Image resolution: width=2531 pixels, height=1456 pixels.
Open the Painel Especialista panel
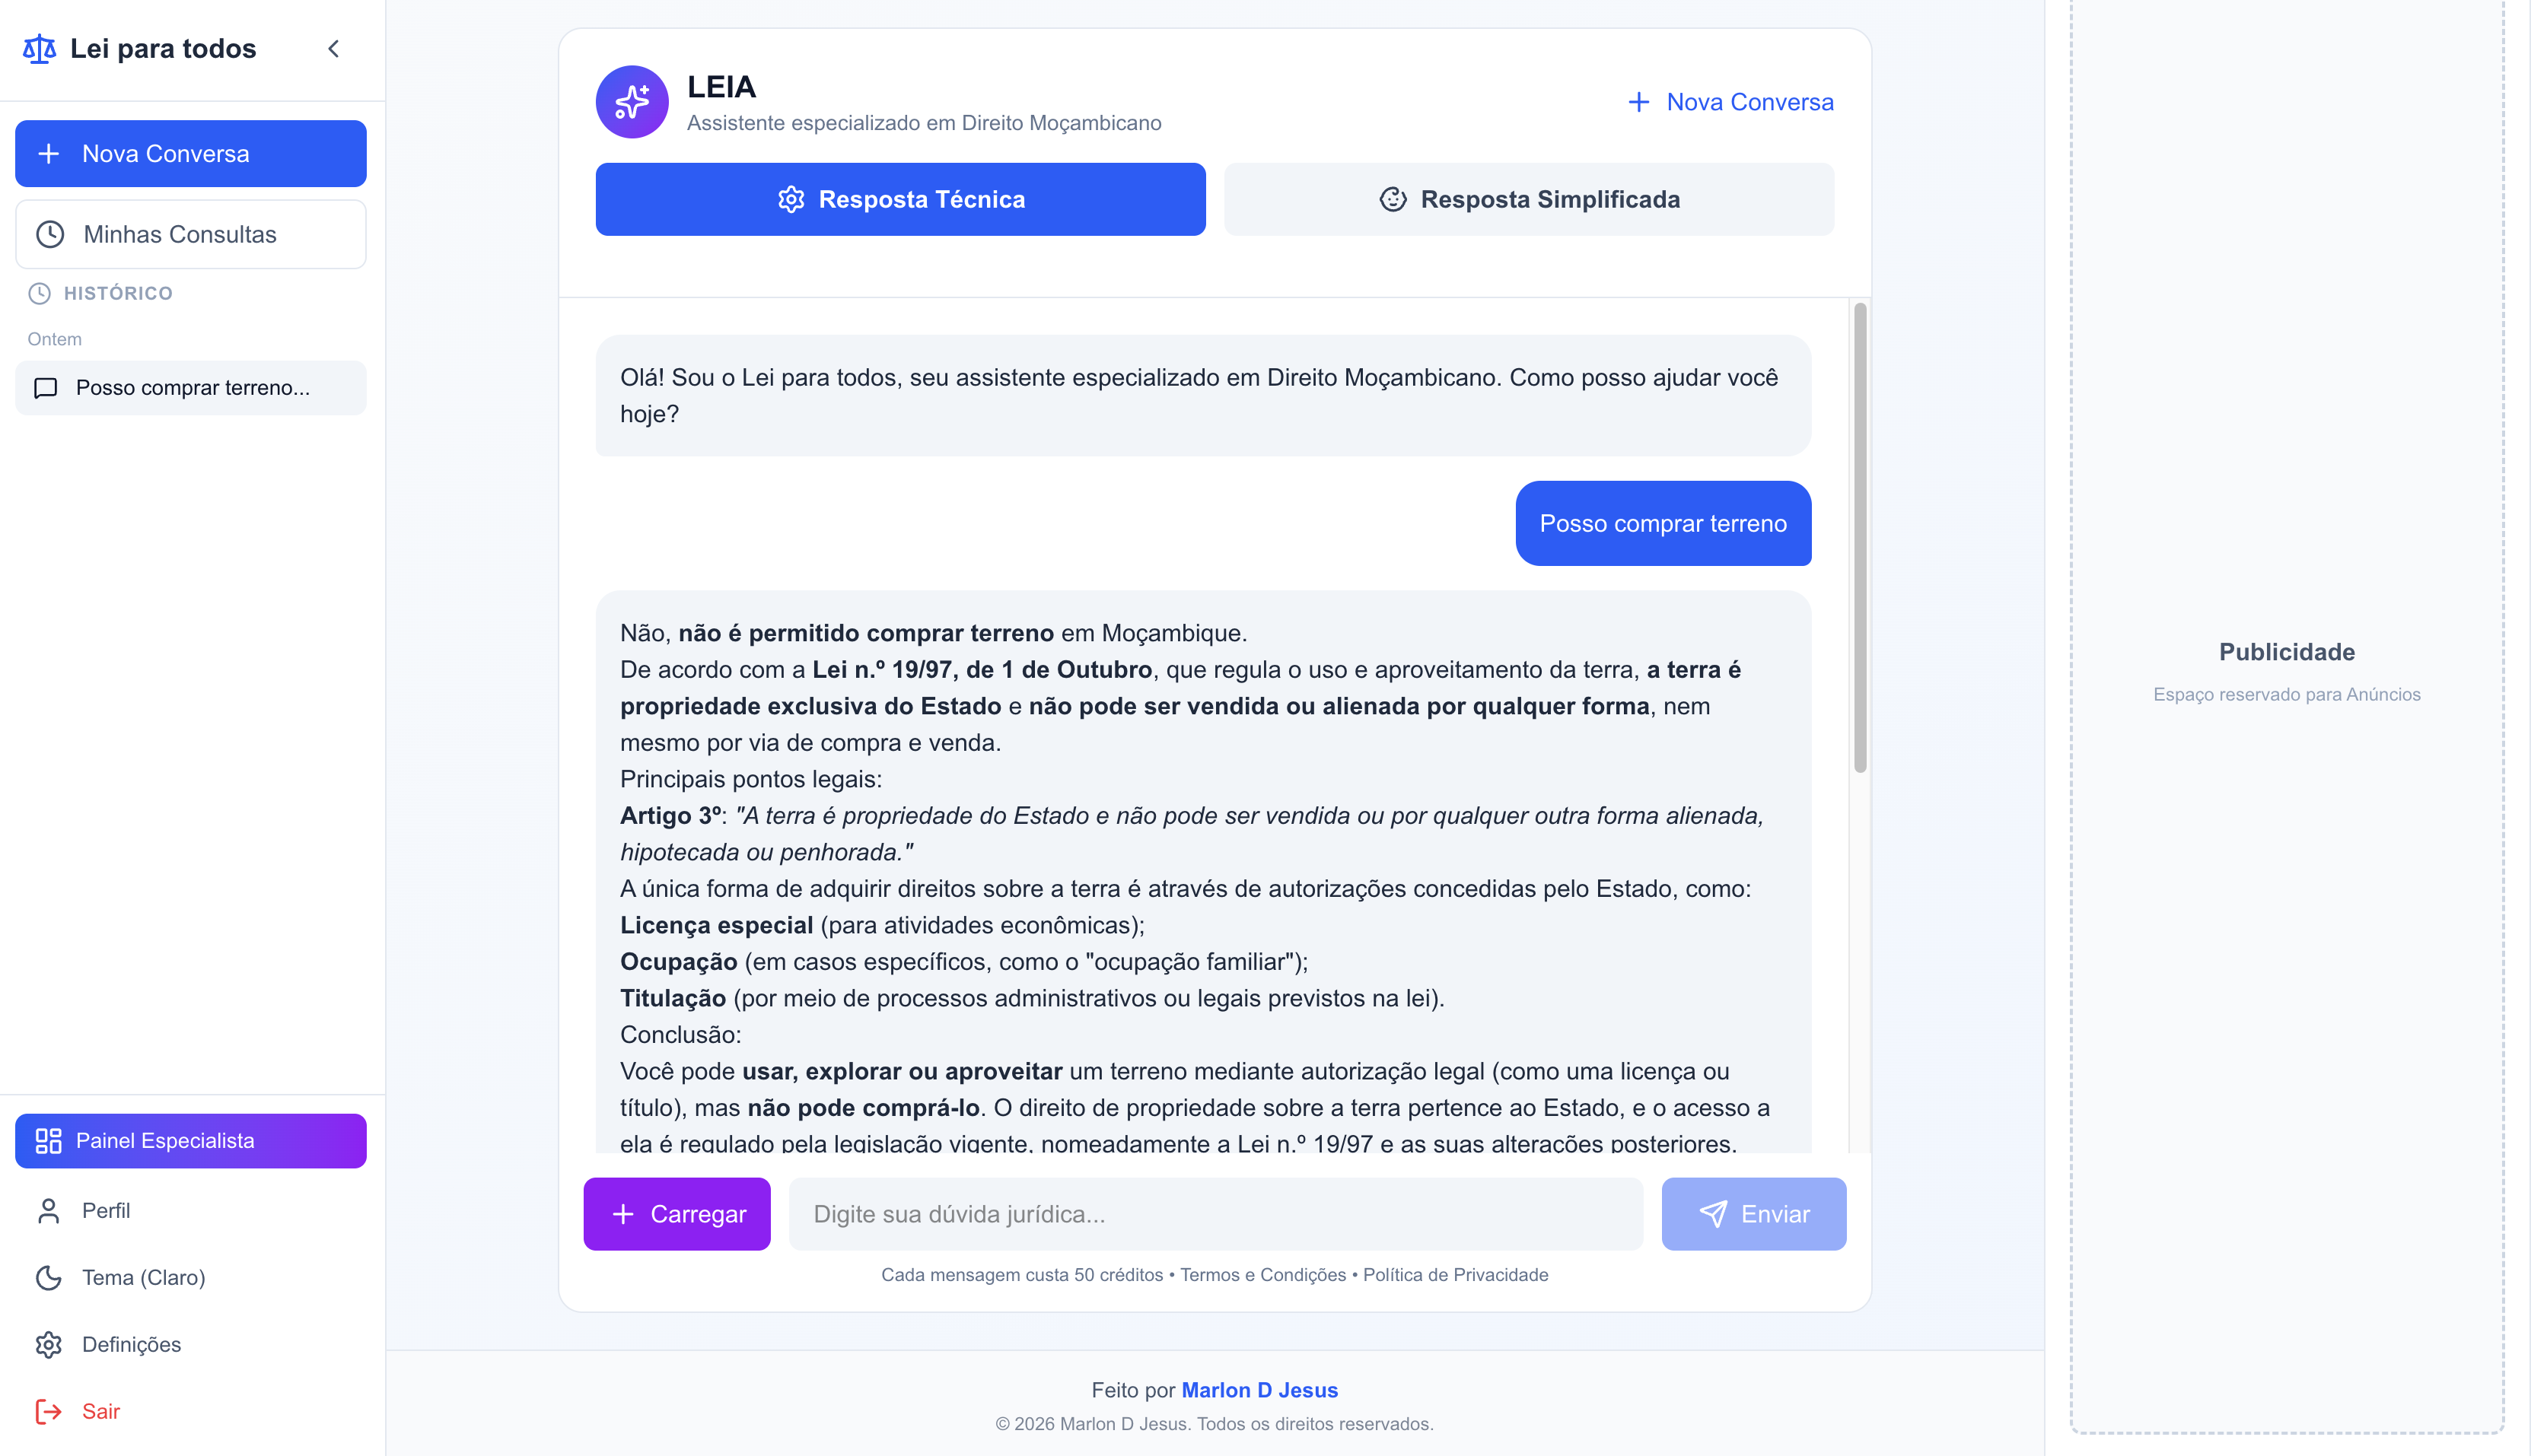point(190,1140)
